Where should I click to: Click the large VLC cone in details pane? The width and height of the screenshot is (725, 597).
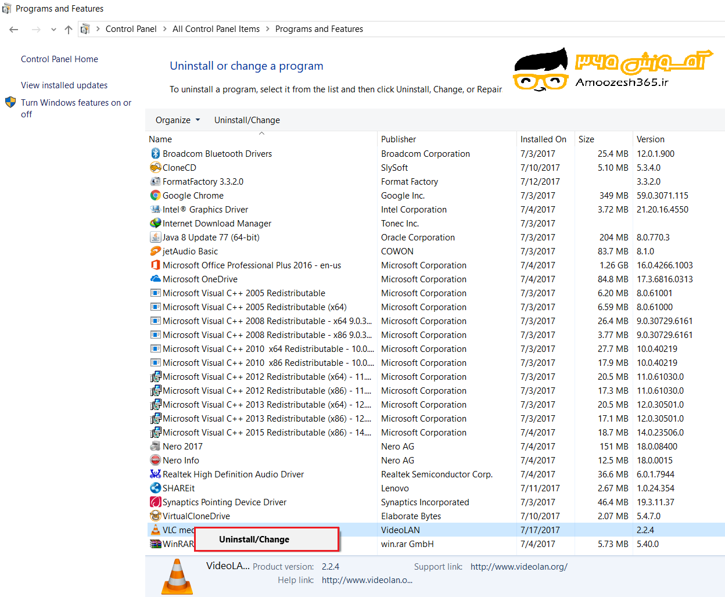point(177,576)
